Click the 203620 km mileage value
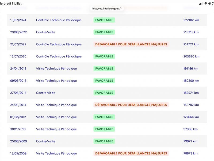 [x=191, y=56]
